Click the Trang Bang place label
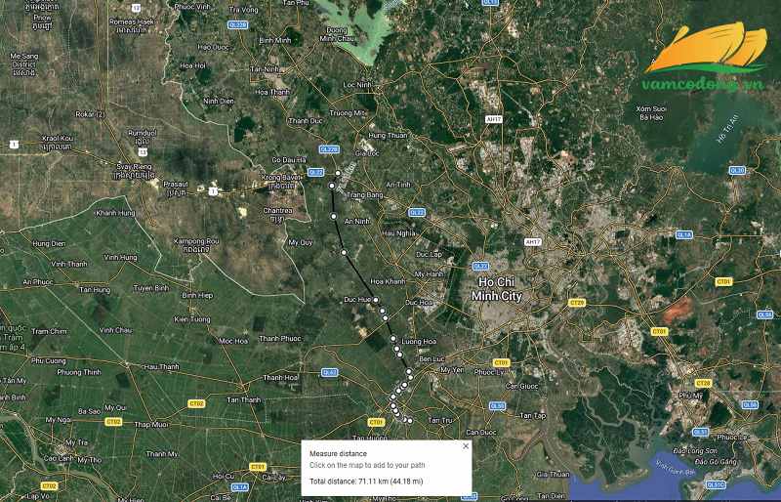The image size is (781, 502). point(364,195)
